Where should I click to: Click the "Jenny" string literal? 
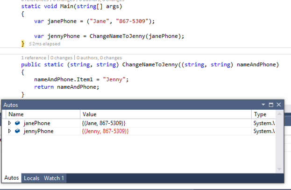(x=114, y=79)
